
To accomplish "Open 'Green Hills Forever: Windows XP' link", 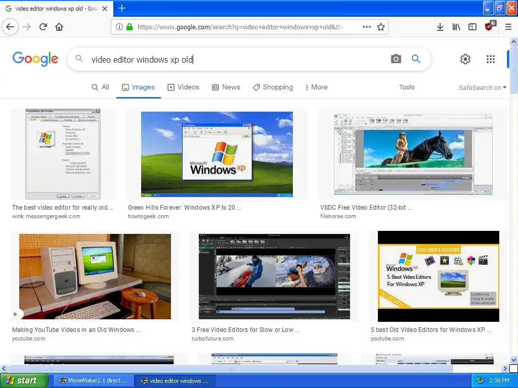I will (x=185, y=208).
